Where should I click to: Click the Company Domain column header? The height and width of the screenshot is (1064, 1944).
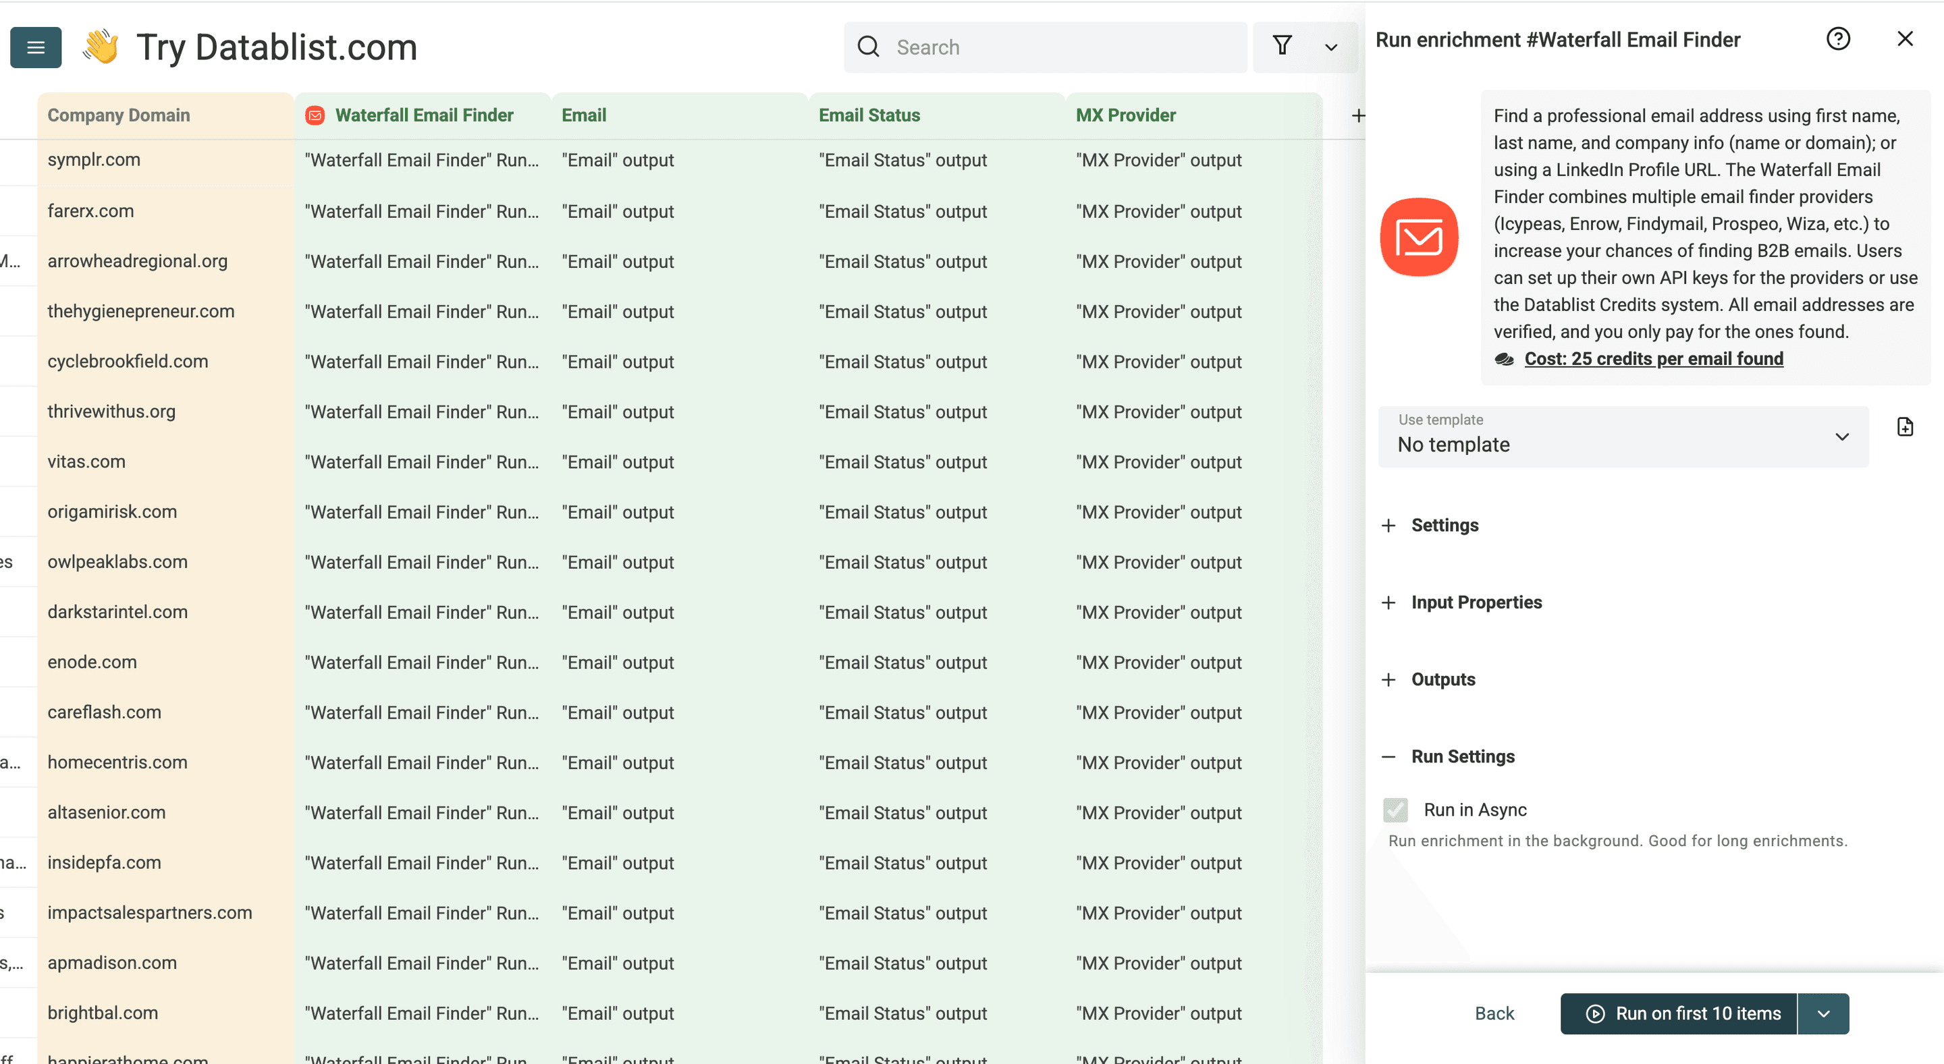click(165, 115)
